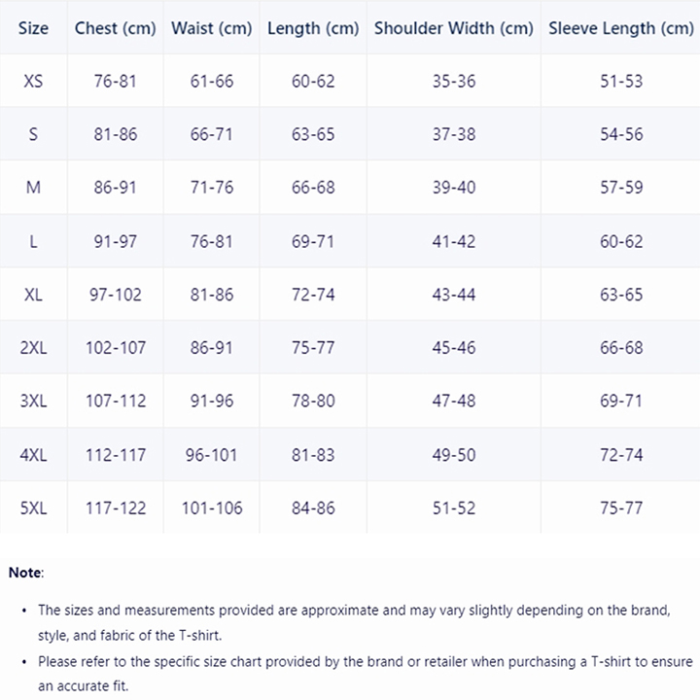Image resolution: width=700 pixels, height=700 pixels.
Task: Click shoulder width value 41-42
Action: 453,240
